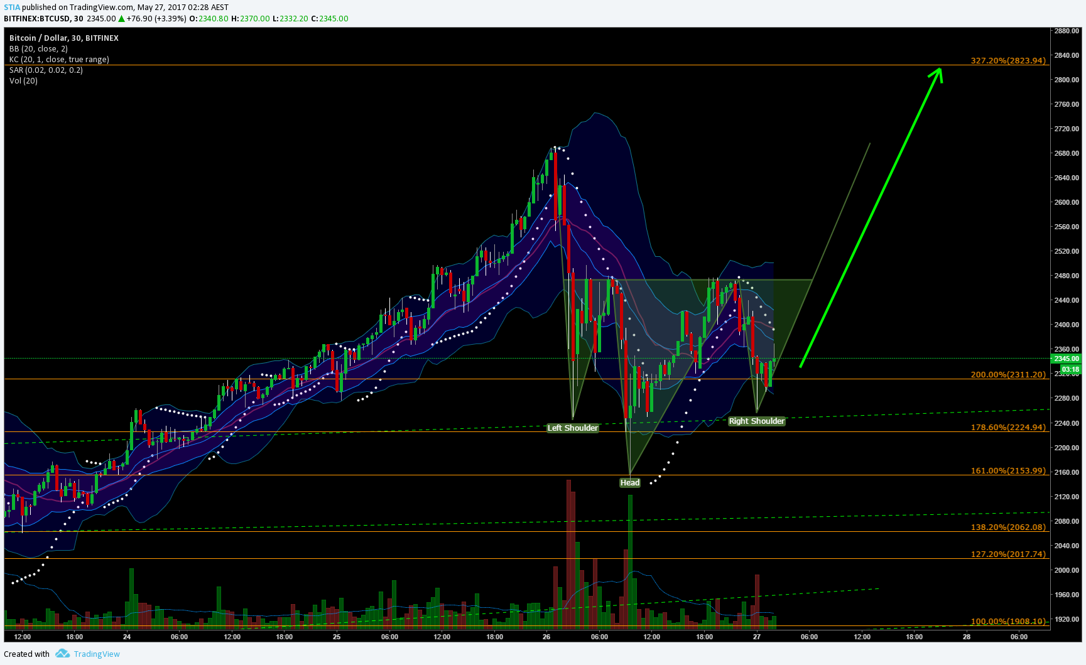Click the time axis label 26
This screenshot has height=665, width=1086.
point(546,637)
